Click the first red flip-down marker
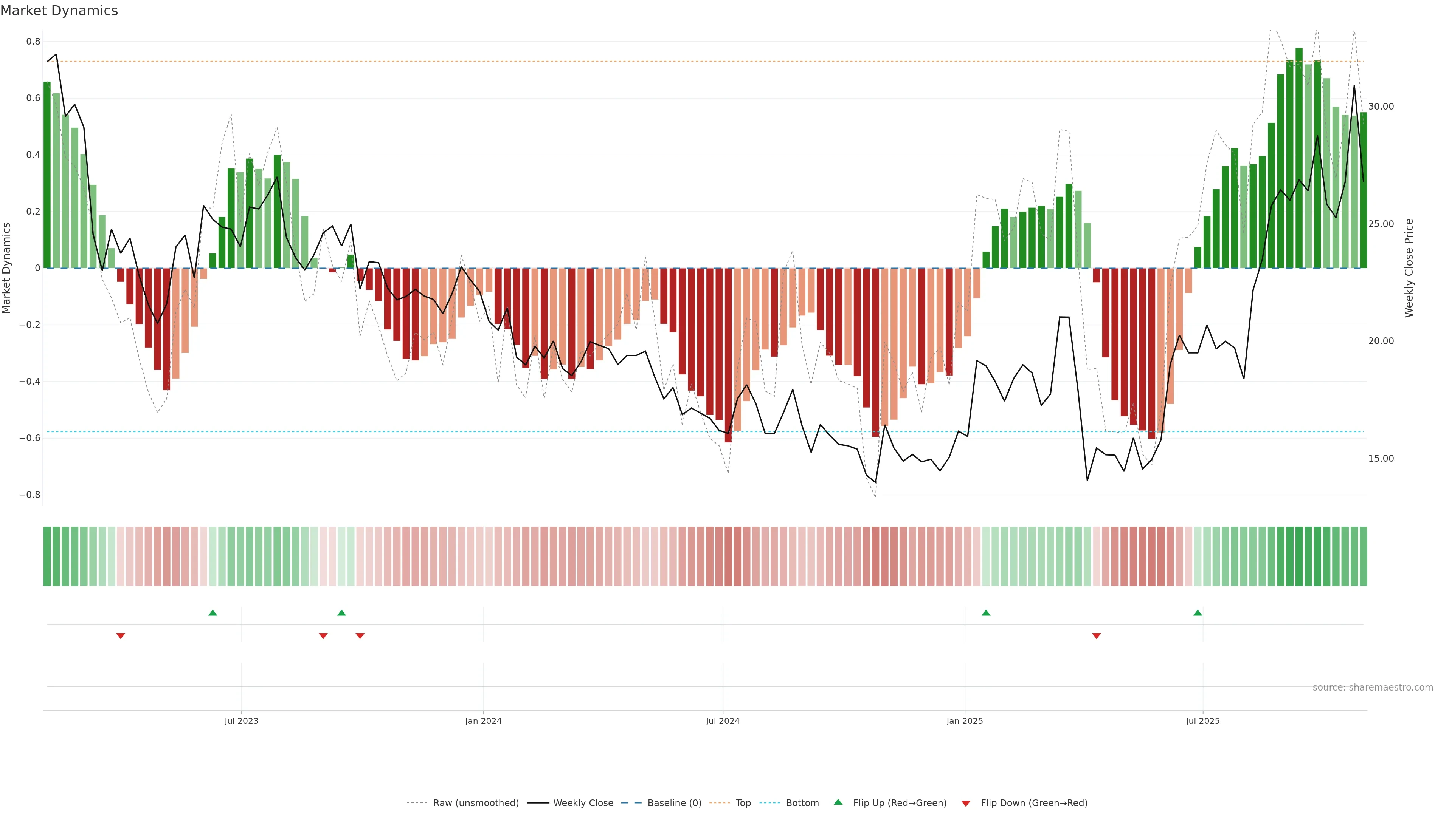 121,636
